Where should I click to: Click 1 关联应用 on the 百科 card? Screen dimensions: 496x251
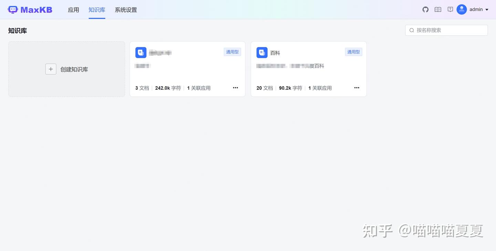320,88
